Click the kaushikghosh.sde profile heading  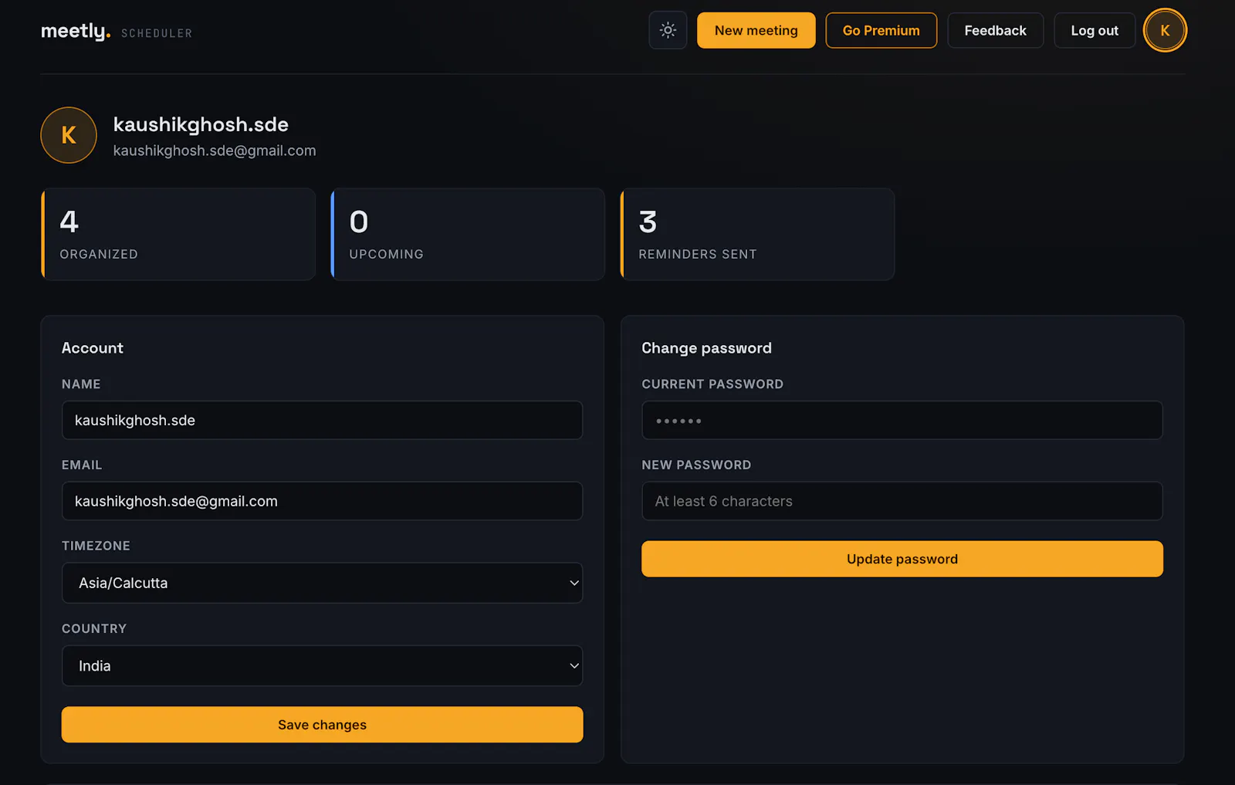[x=201, y=124]
